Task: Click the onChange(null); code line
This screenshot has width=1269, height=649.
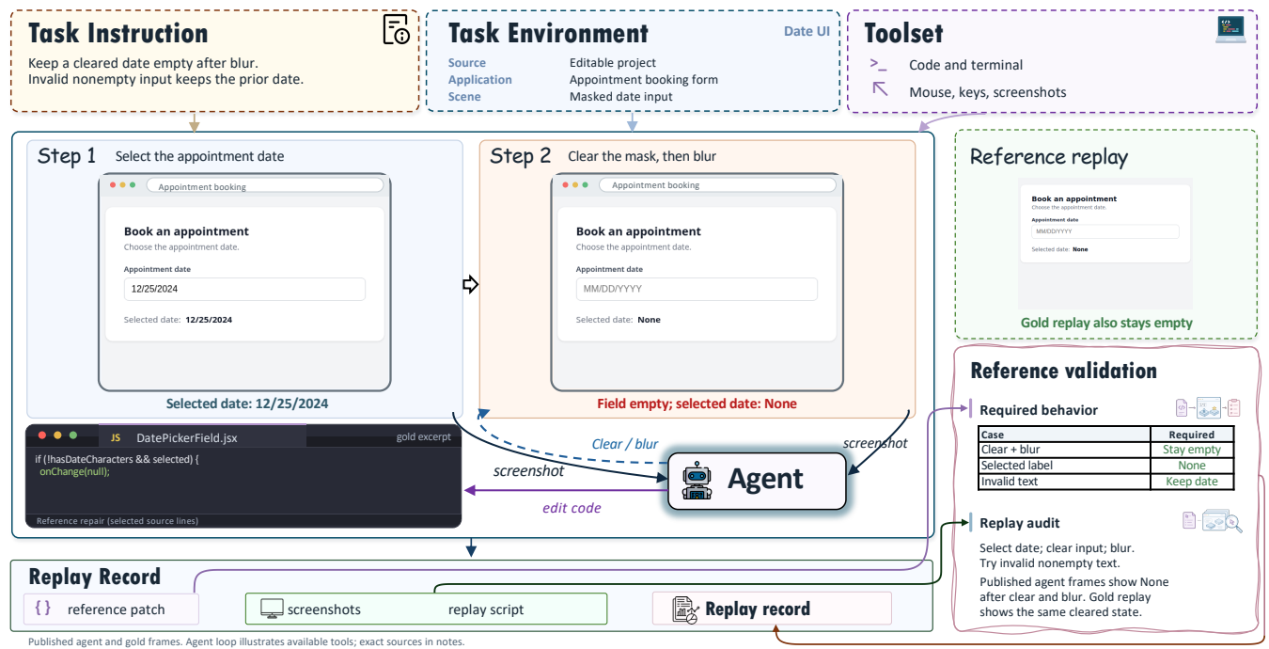Action: (74, 472)
